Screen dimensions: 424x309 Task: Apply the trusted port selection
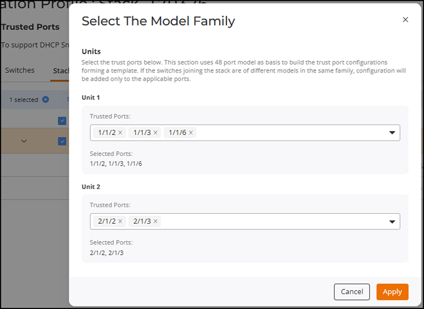(x=392, y=291)
